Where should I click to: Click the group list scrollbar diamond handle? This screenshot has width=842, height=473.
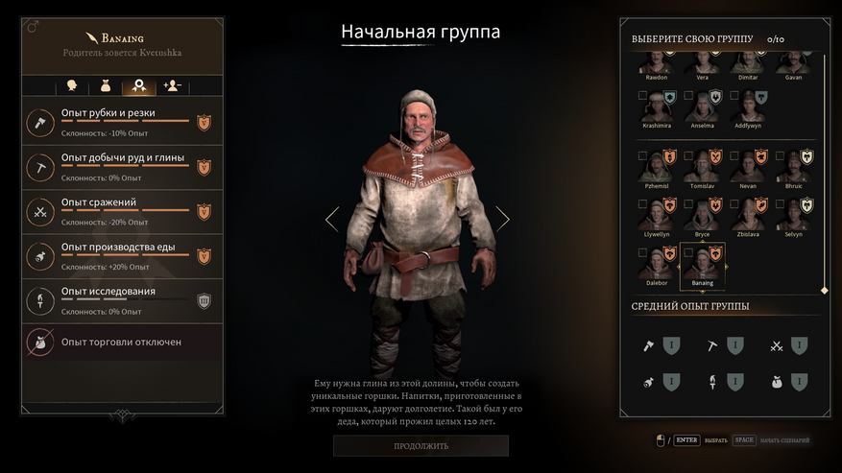click(x=825, y=291)
